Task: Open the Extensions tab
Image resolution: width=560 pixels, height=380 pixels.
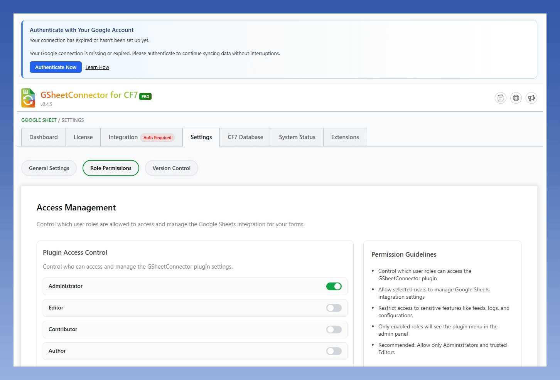Action: [345, 137]
